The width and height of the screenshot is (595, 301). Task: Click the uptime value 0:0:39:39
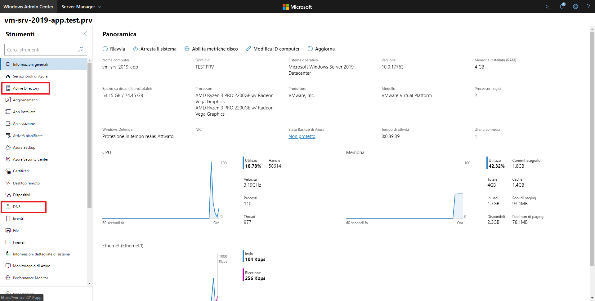coord(391,136)
